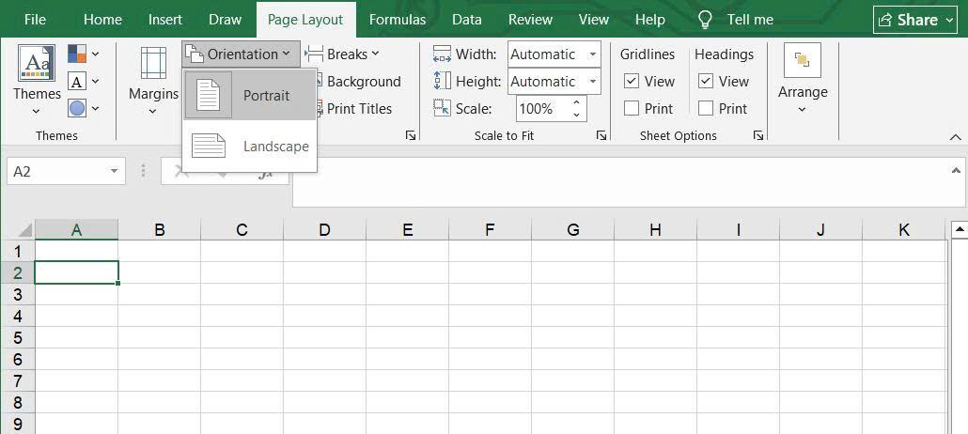Click Print Titles button
968x434 pixels.
click(359, 109)
